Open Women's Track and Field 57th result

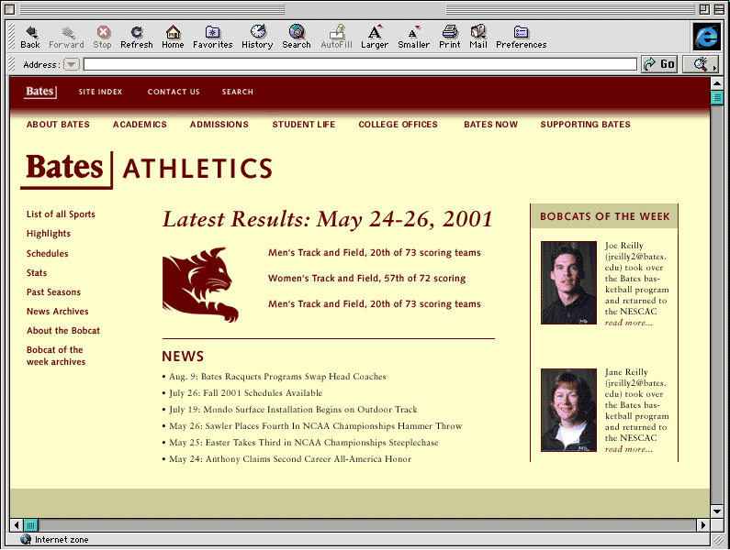click(366, 279)
